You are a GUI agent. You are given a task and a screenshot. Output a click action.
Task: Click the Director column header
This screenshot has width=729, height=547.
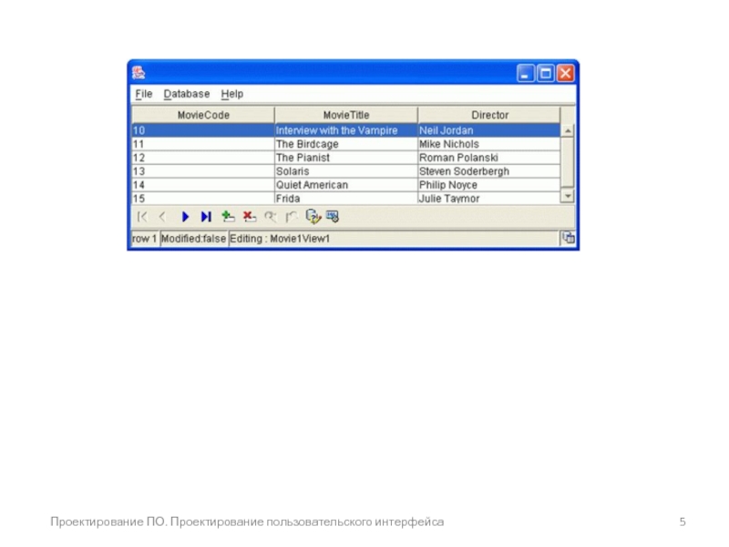(489, 116)
